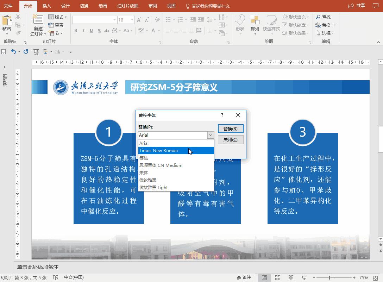Click the 关闭(C) button in the dialog
Screen dimensions: 383x282
[x=231, y=139]
